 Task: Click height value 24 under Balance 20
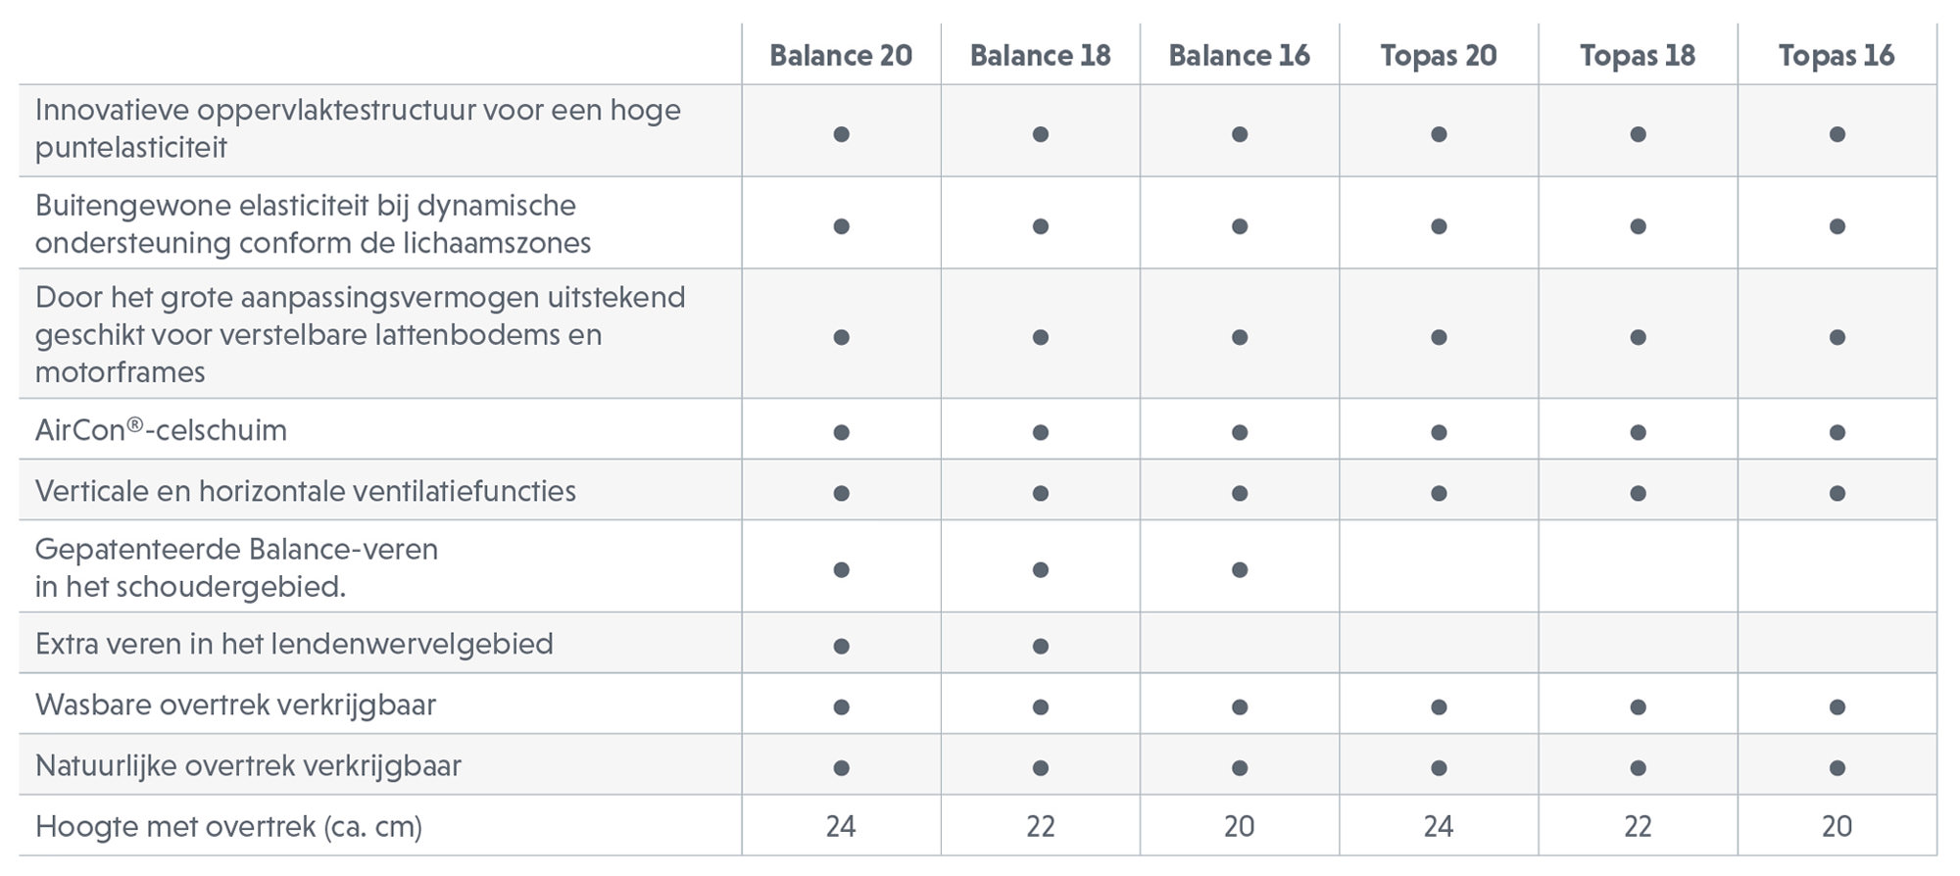[x=841, y=827]
